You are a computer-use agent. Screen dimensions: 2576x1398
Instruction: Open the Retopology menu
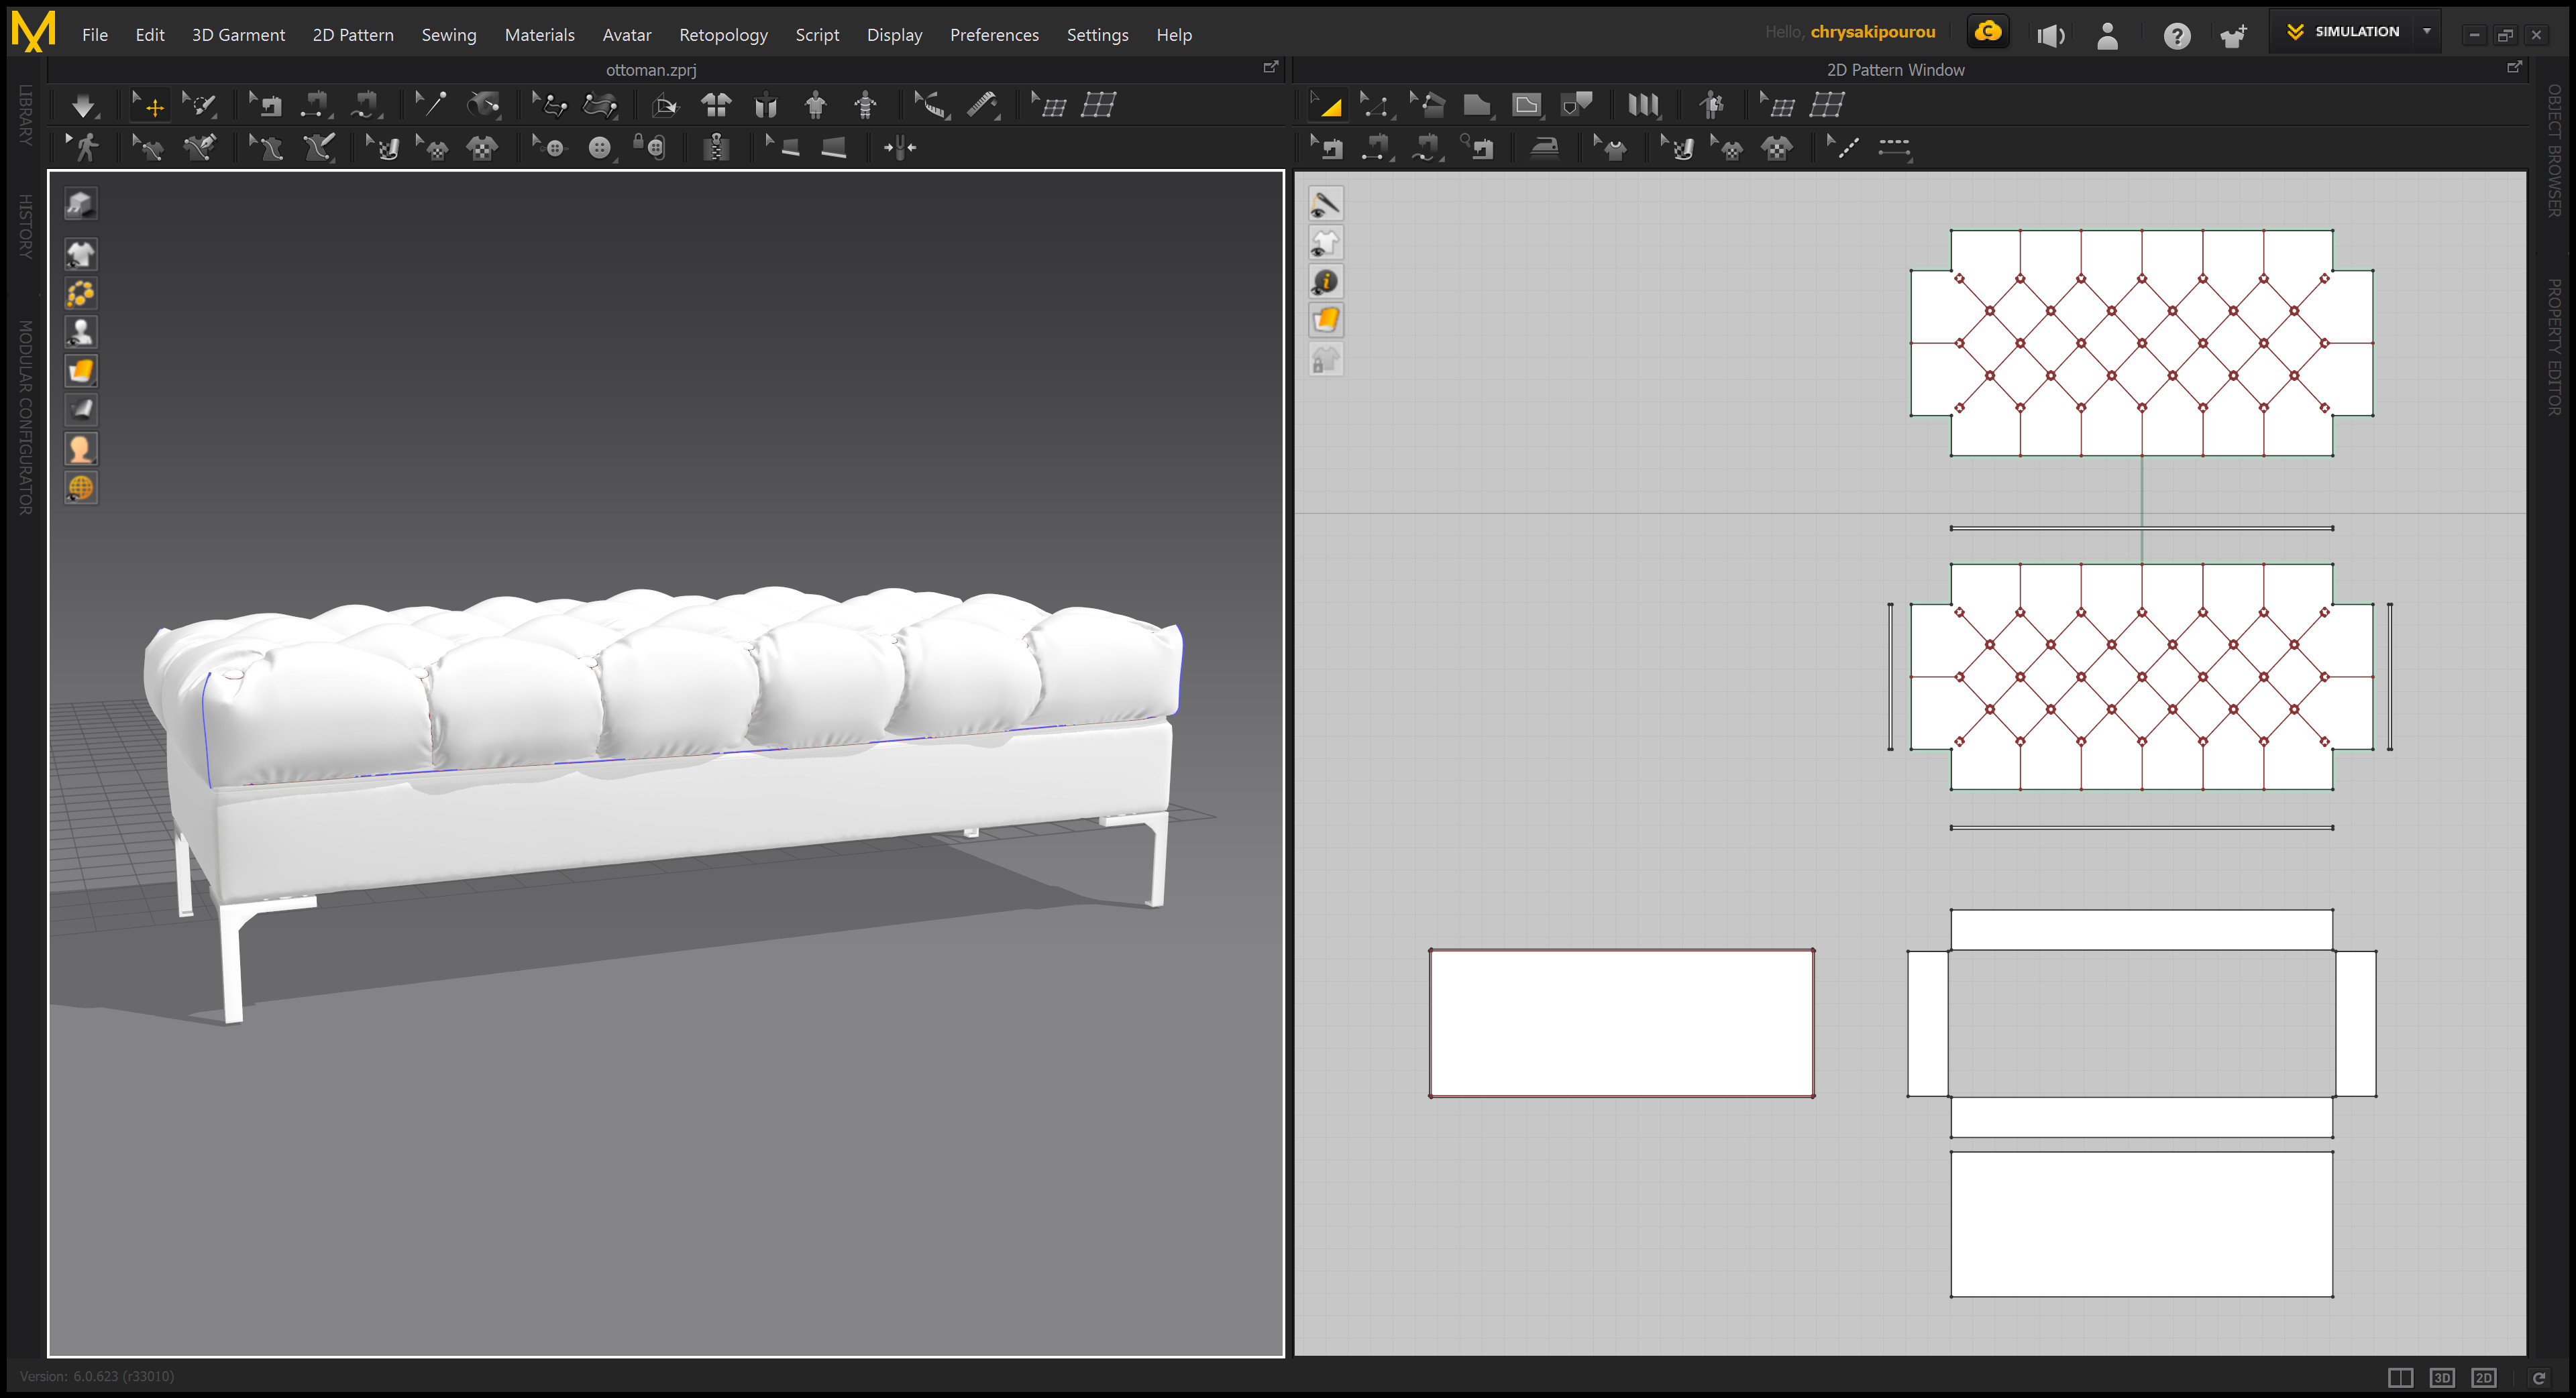tap(723, 35)
